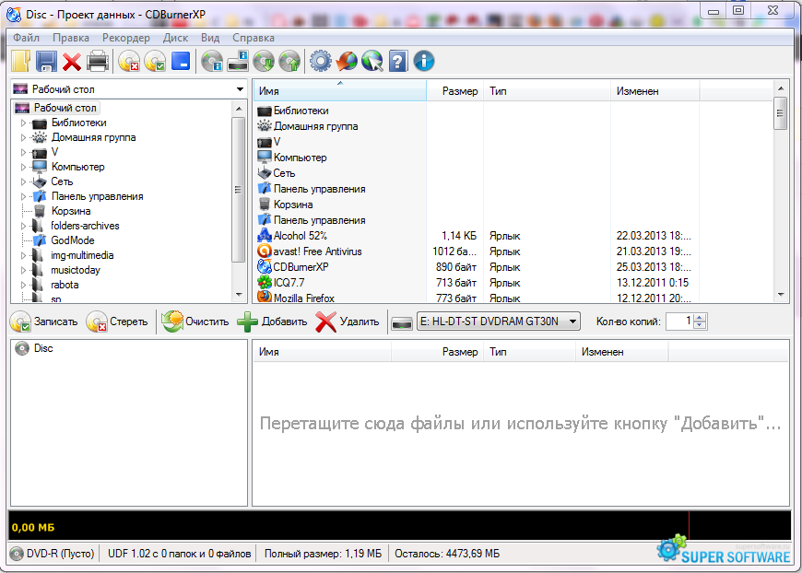802x573 pixels.
Task: Click the printer icon in toolbar
Action: [98, 61]
